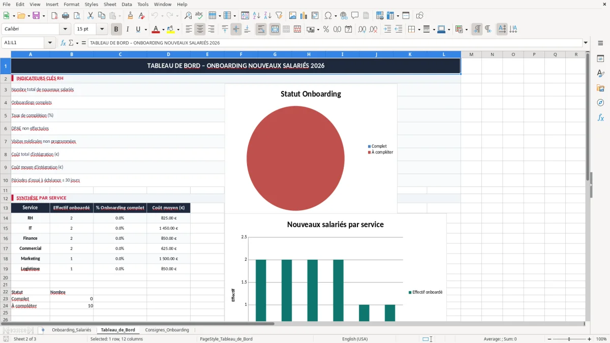Click Zoom Out minus button
Image resolution: width=610 pixels, height=343 pixels.
point(548,339)
